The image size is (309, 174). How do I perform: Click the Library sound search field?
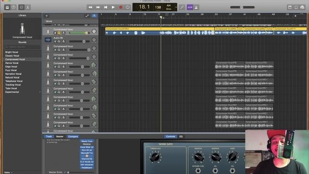22,47
